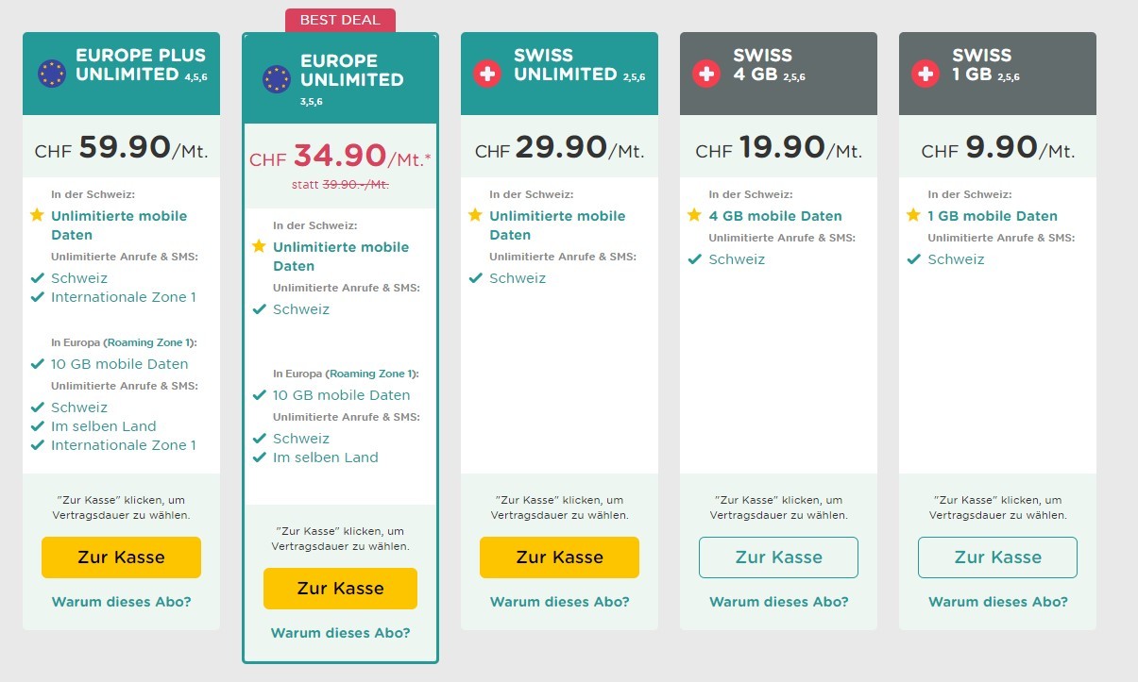Click the red BEST DEAL badge

point(340,20)
